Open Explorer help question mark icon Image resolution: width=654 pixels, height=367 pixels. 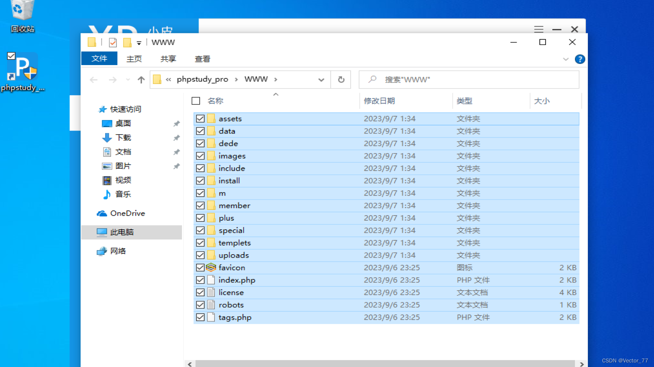coord(580,59)
